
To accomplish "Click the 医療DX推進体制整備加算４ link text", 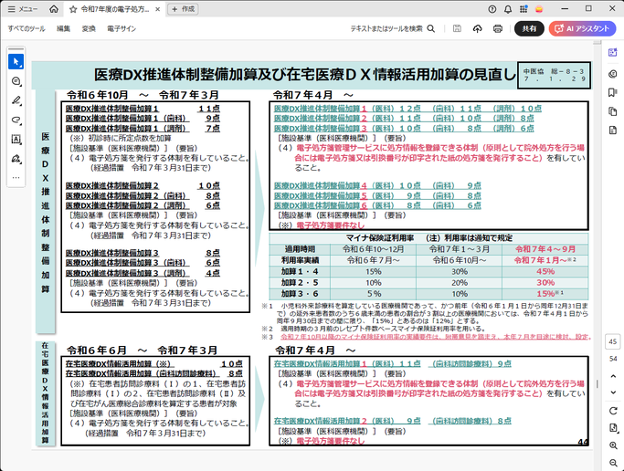I will tap(320, 185).
